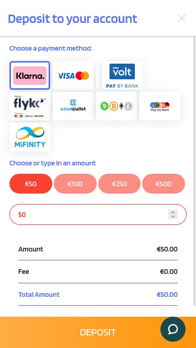Click the vertical scrollbar on right
Image resolution: width=196 pixels, height=348 pixels.
tap(195, 171)
